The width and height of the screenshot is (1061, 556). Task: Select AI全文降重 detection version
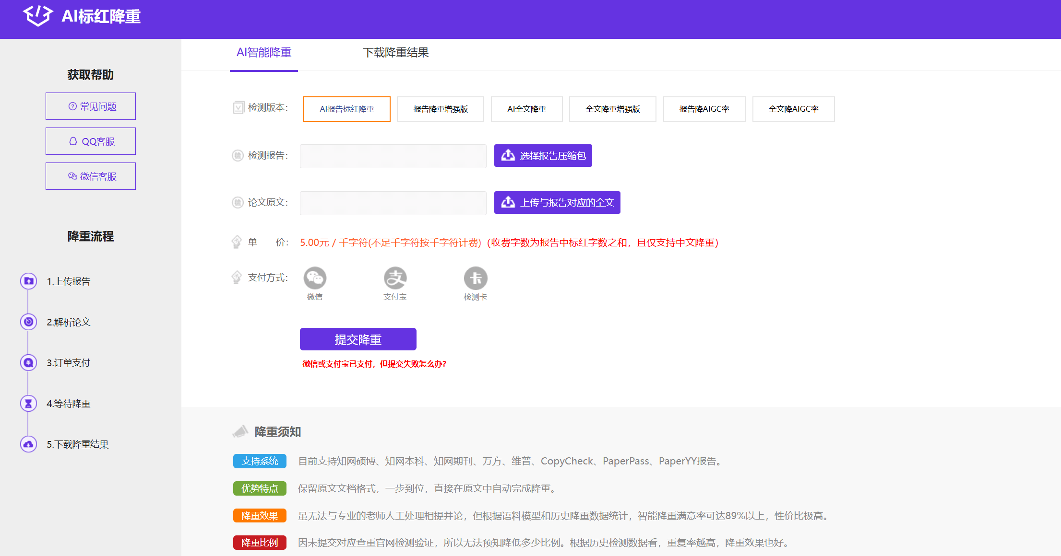526,109
